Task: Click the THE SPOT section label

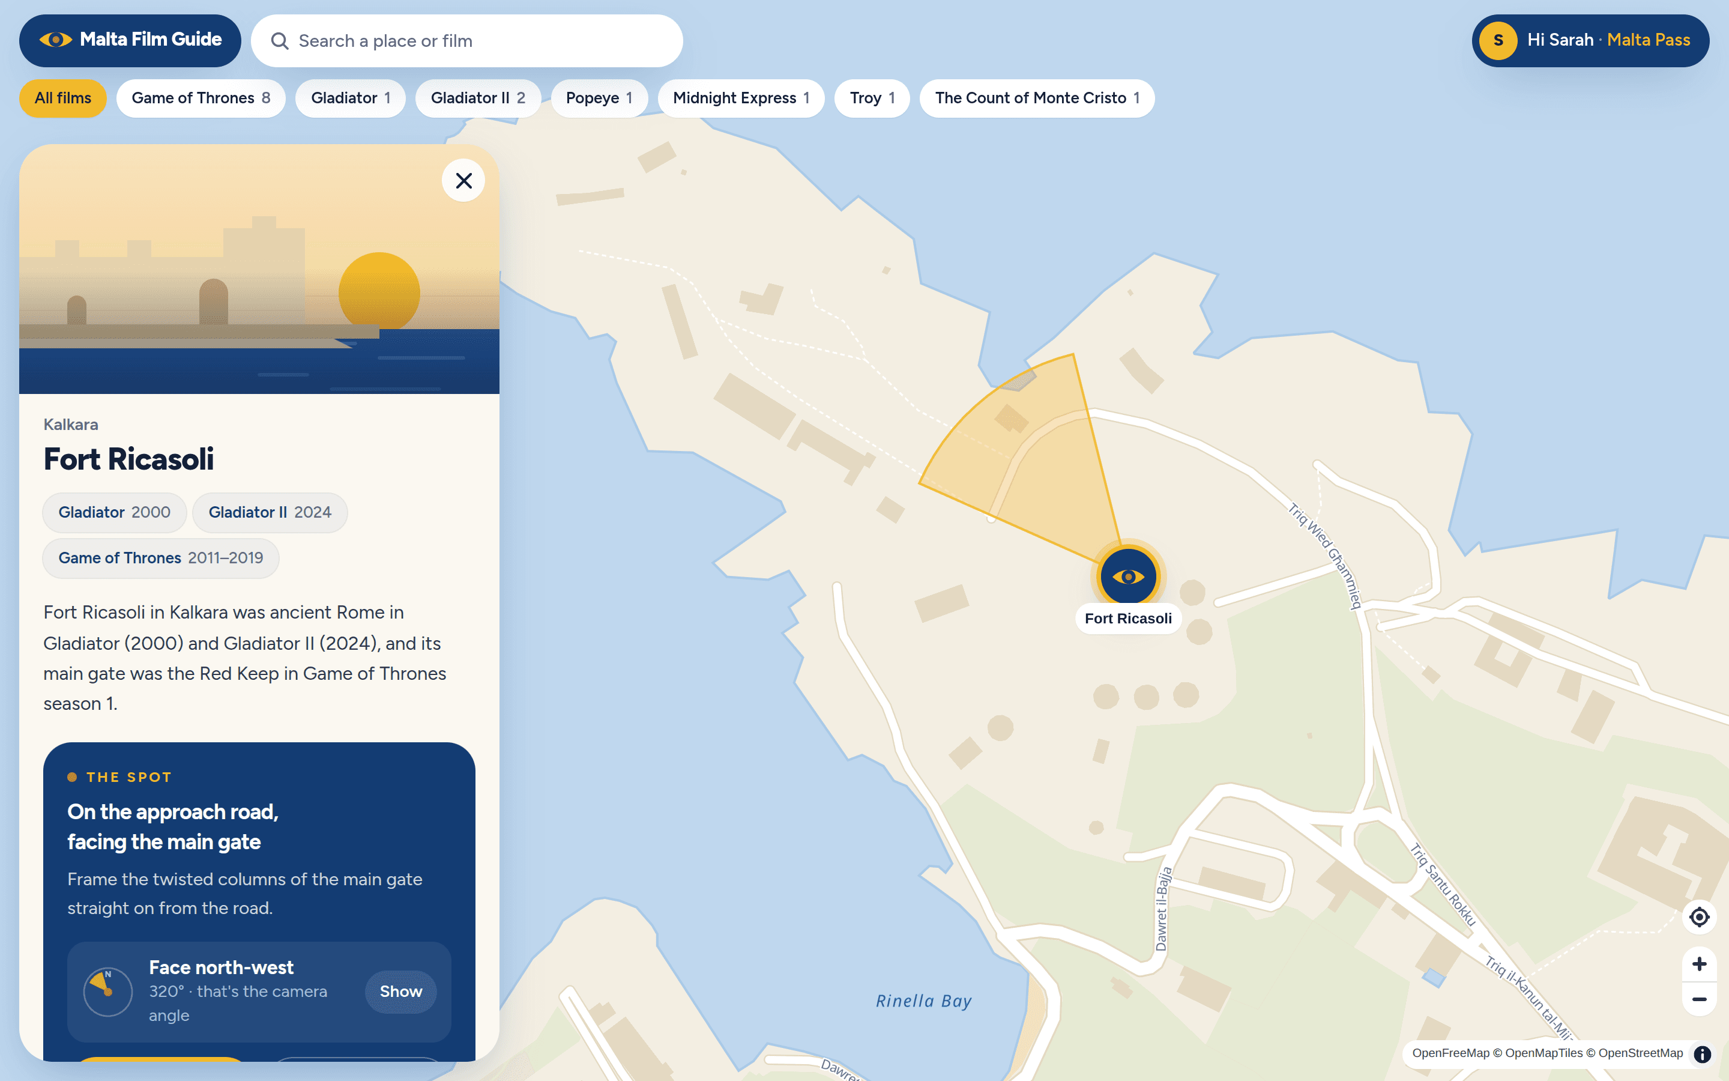Action: pyautogui.click(x=129, y=777)
